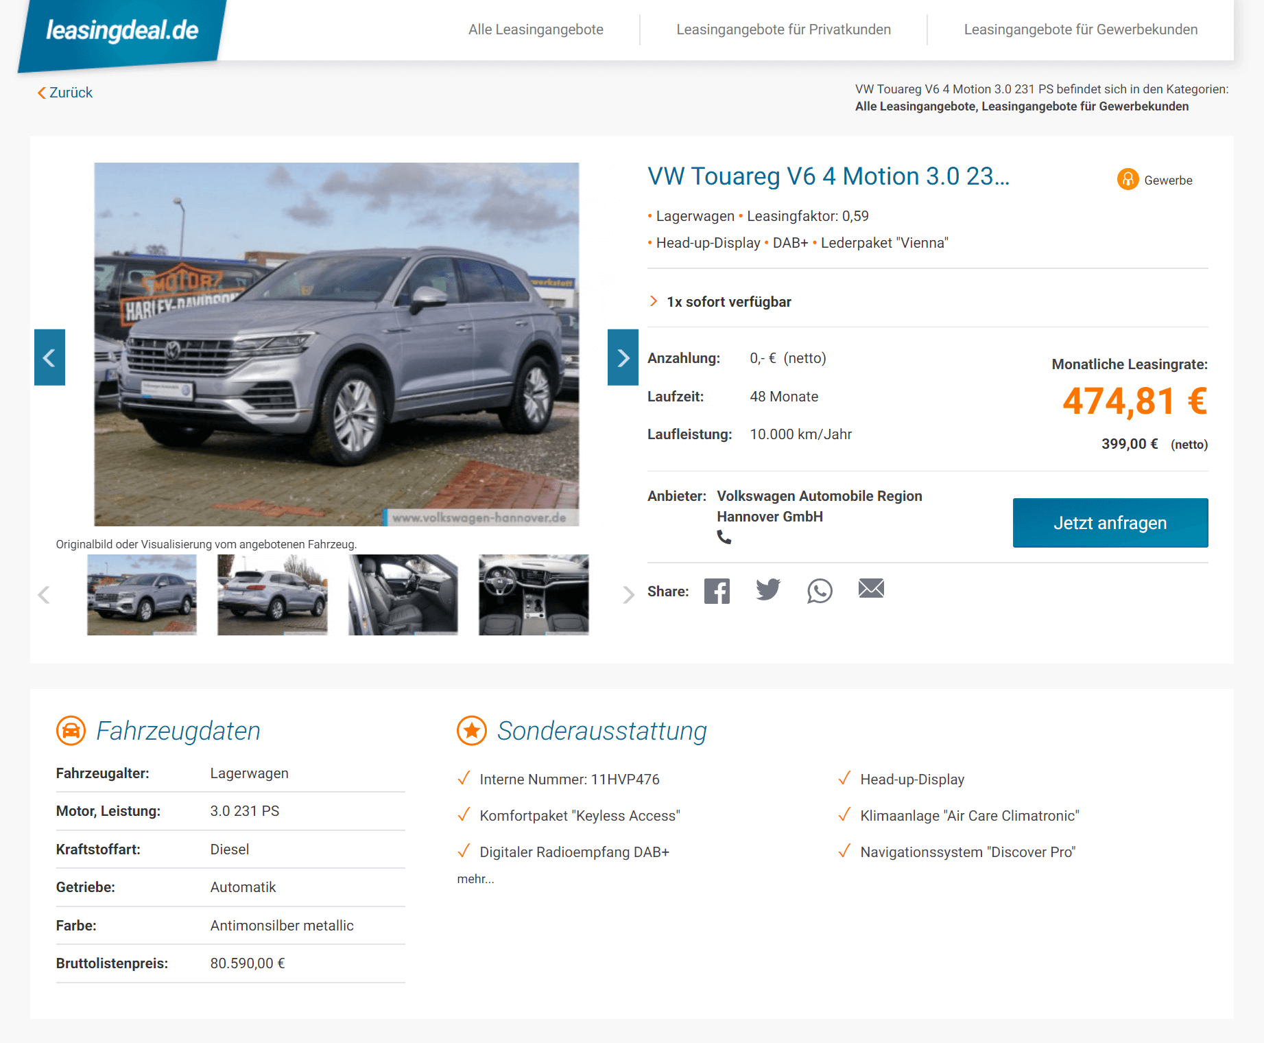The height and width of the screenshot is (1043, 1264).
Task: Click Jetzt anfragen button
Action: pos(1110,523)
